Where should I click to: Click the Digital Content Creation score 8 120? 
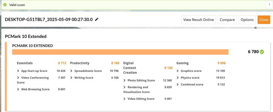pyautogui.click(x=168, y=68)
